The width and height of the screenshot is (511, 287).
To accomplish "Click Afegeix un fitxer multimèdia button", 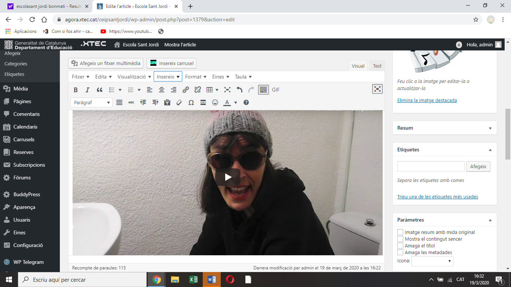I will click(106, 63).
